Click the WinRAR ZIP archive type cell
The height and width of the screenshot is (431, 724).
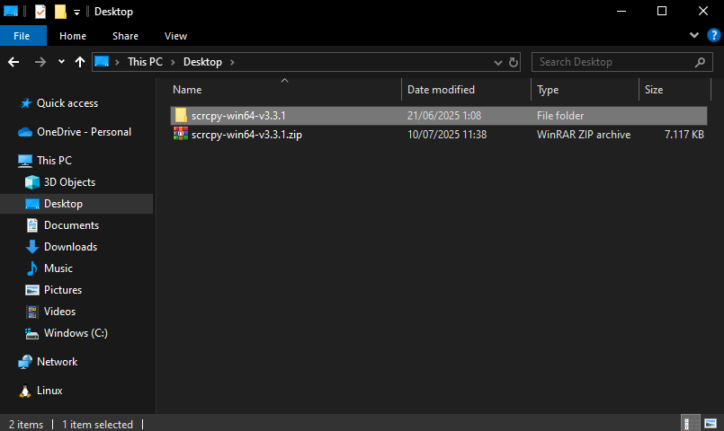coord(584,135)
